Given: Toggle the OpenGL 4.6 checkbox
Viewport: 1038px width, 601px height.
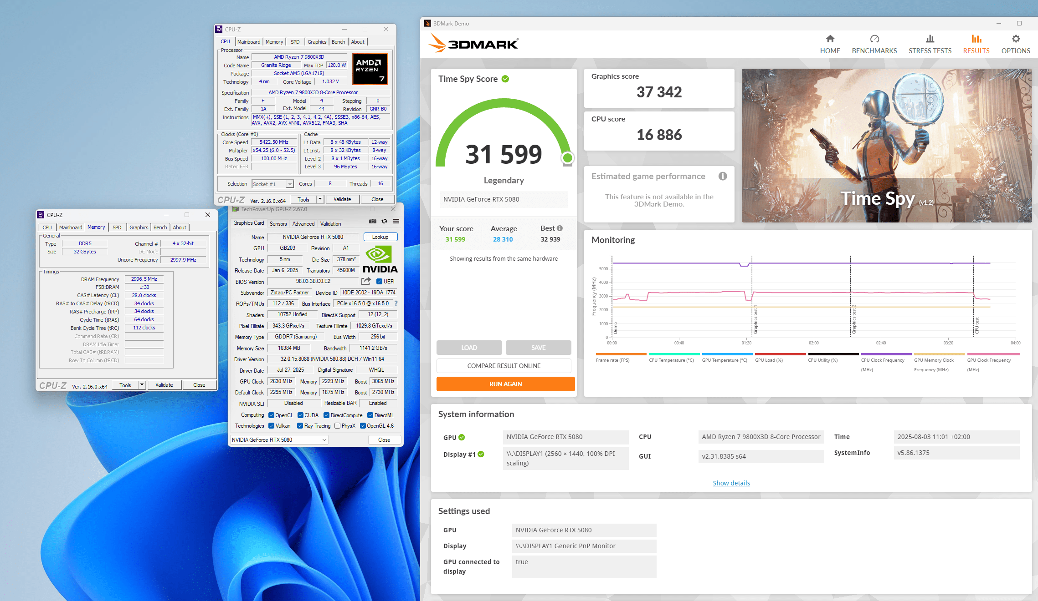Looking at the screenshot, I should point(363,426).
